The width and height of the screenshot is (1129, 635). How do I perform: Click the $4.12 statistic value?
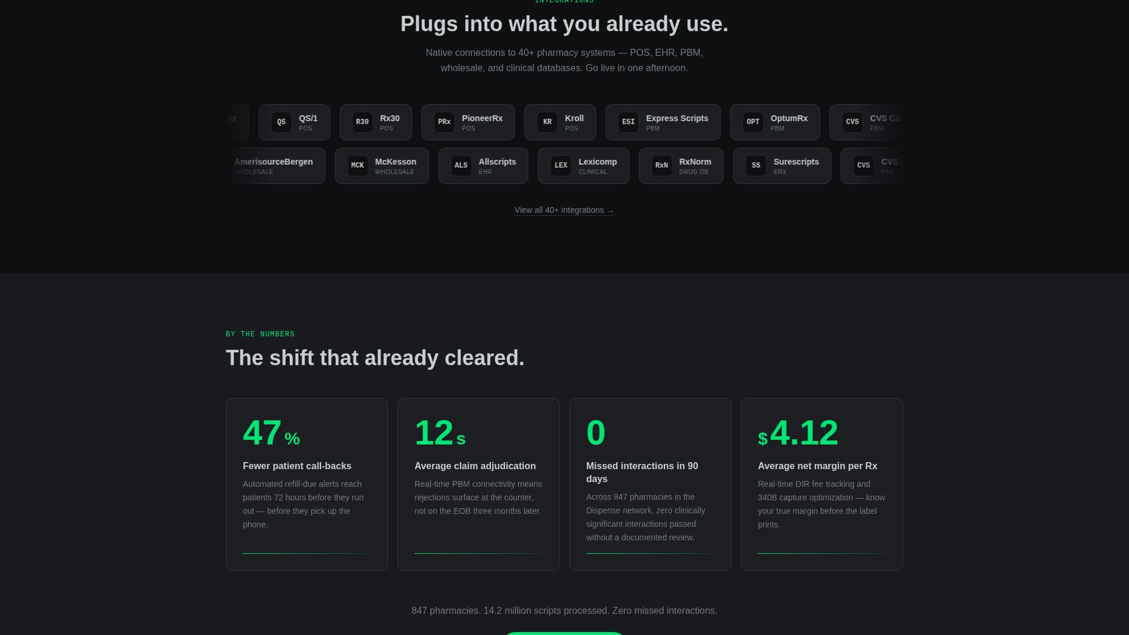coord(798,433)
